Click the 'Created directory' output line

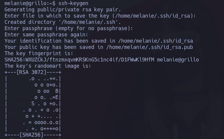[x=63, y=22]
